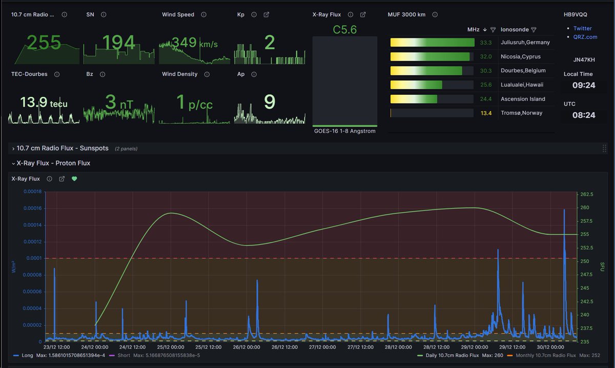The width and height of the screenshot is (615, 368).
Task: Click the Wind Density panel info icon
Action: (x=207, y=74)
